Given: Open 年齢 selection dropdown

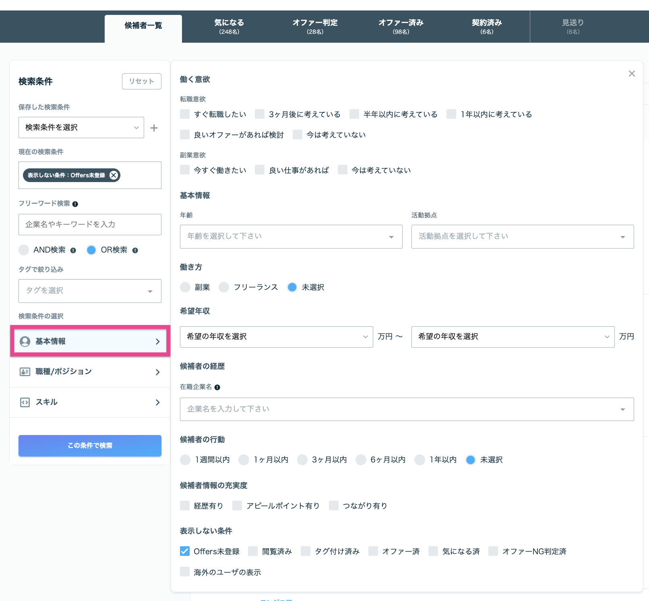Looking at the screenshot, I should (291, 236).
